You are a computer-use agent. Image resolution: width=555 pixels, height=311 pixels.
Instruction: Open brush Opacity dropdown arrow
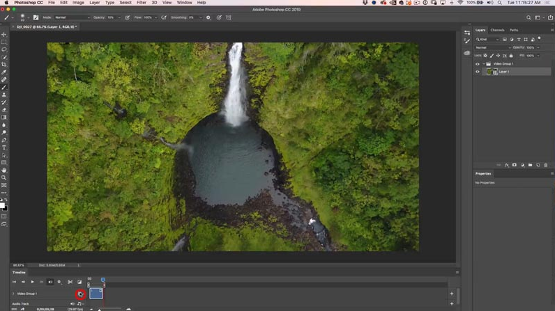[x=119, y=17]
